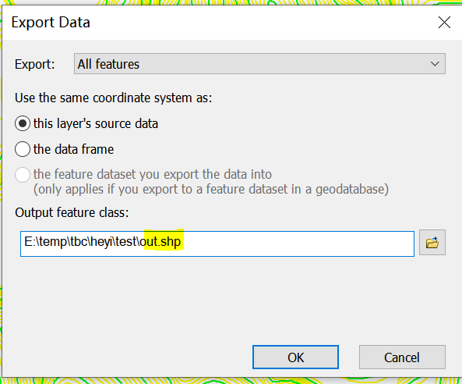Open the Export 'All features' combo box
The width and height of the screenshot is (462, 384).
pyautogui.click(x=259, y=64)
